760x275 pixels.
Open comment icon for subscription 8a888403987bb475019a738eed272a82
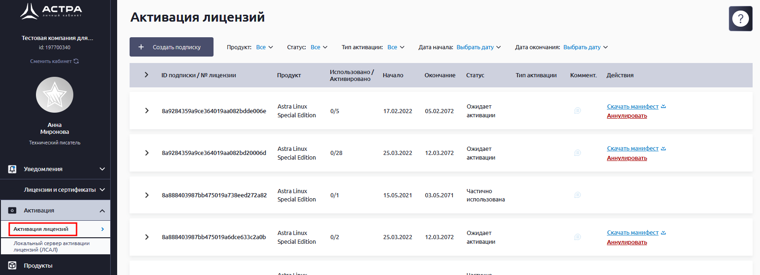577,195
